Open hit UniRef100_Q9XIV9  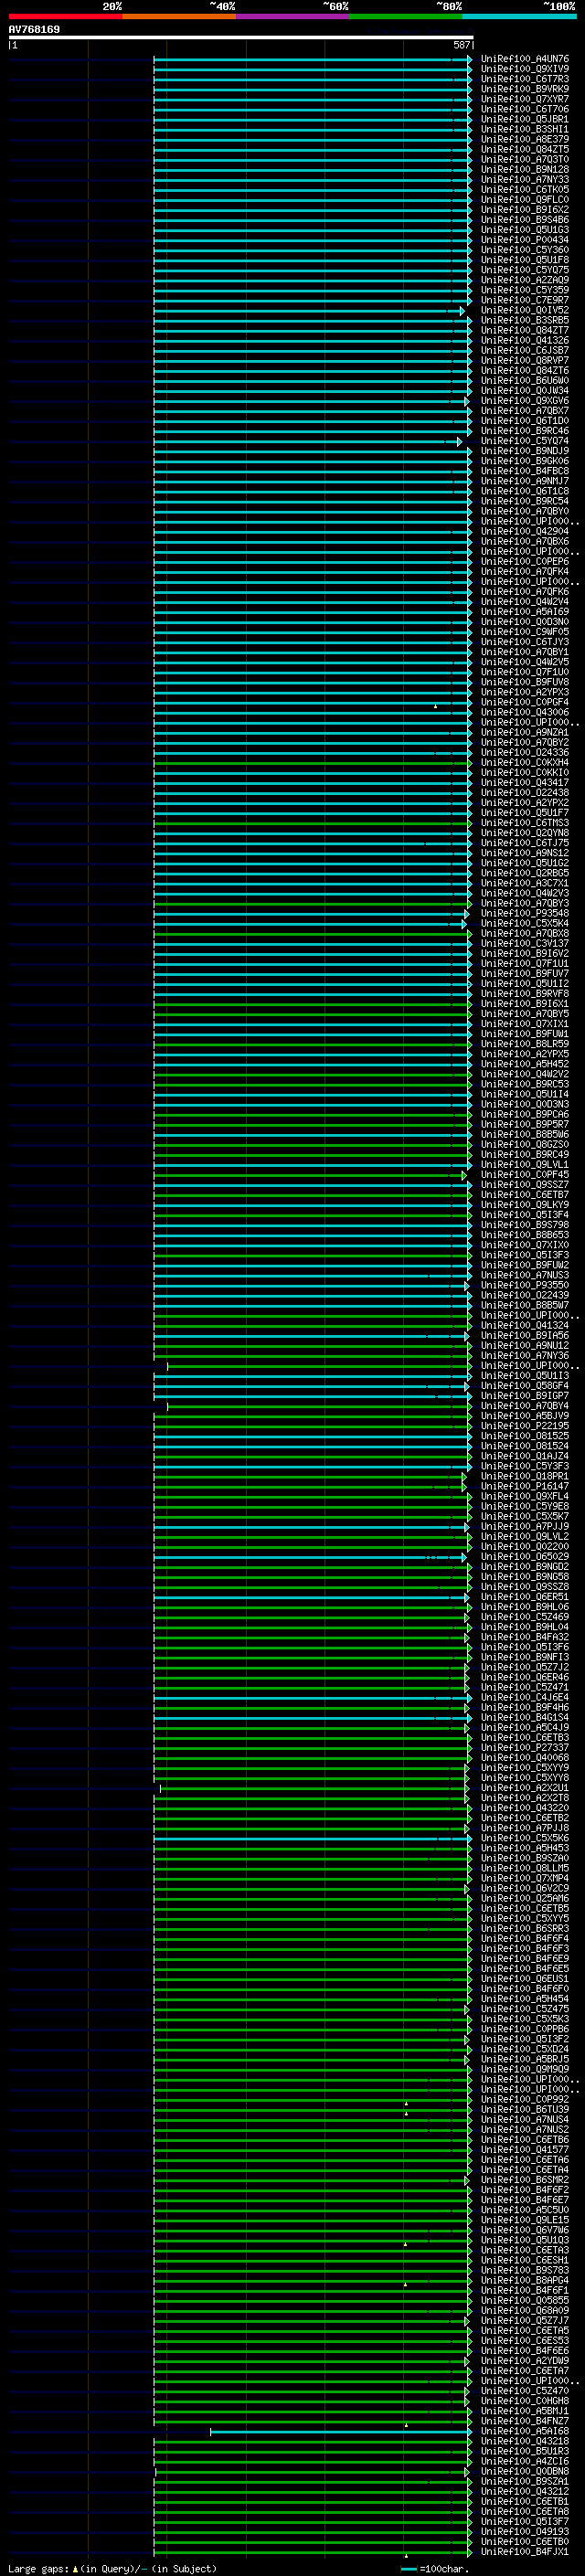525,69
